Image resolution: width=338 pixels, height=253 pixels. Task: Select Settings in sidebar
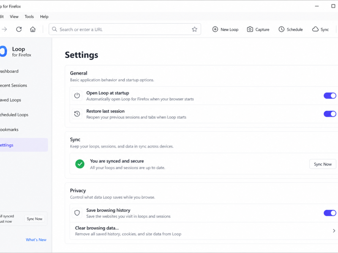coord(24,145)
